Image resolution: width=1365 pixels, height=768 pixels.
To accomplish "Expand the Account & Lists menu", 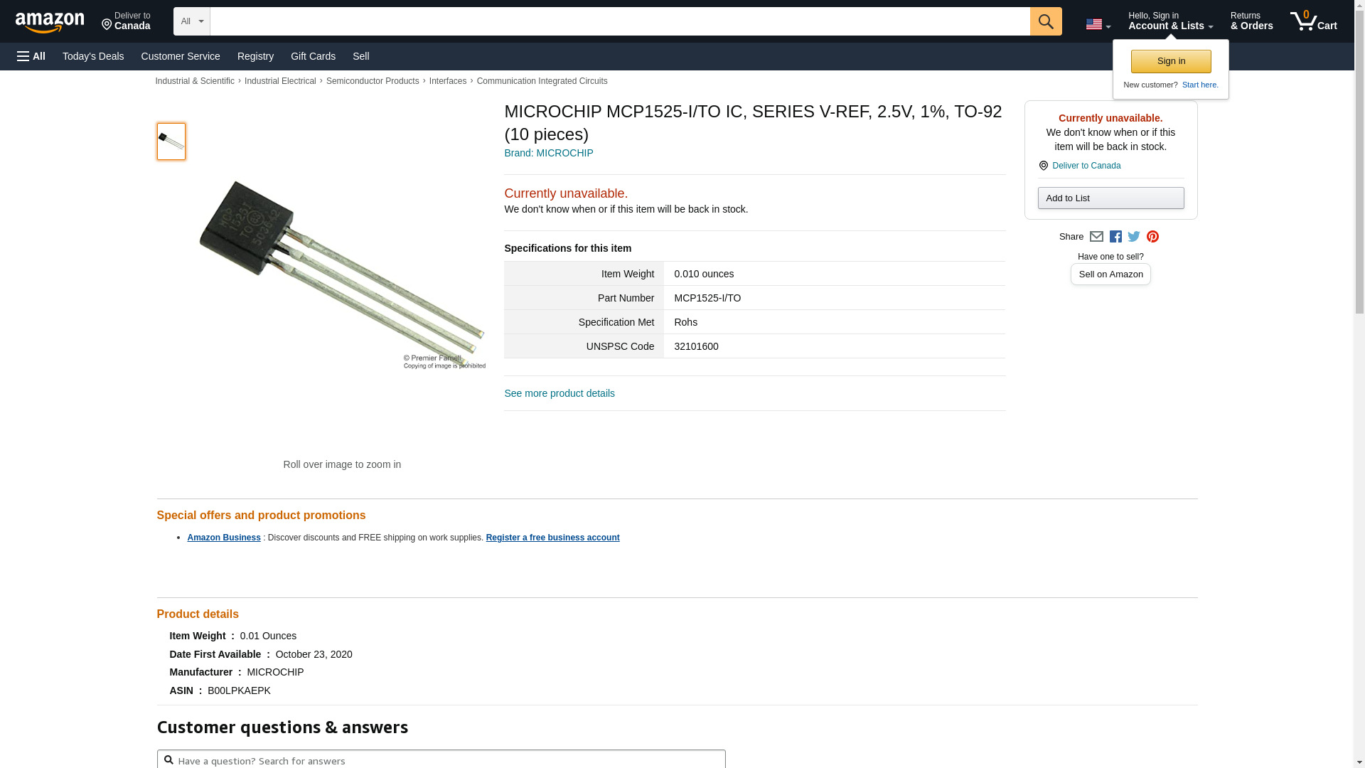I will click(1170, 21).
